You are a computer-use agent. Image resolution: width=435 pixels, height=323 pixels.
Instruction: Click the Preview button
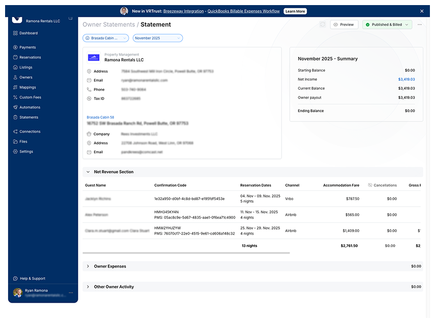pyautogui.click(x=344, y=24)
